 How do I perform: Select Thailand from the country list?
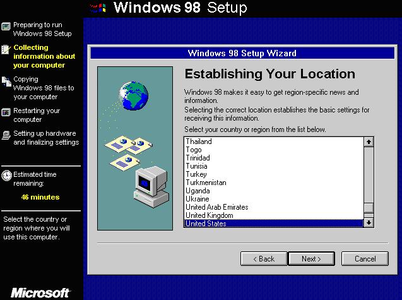[274, 141]
